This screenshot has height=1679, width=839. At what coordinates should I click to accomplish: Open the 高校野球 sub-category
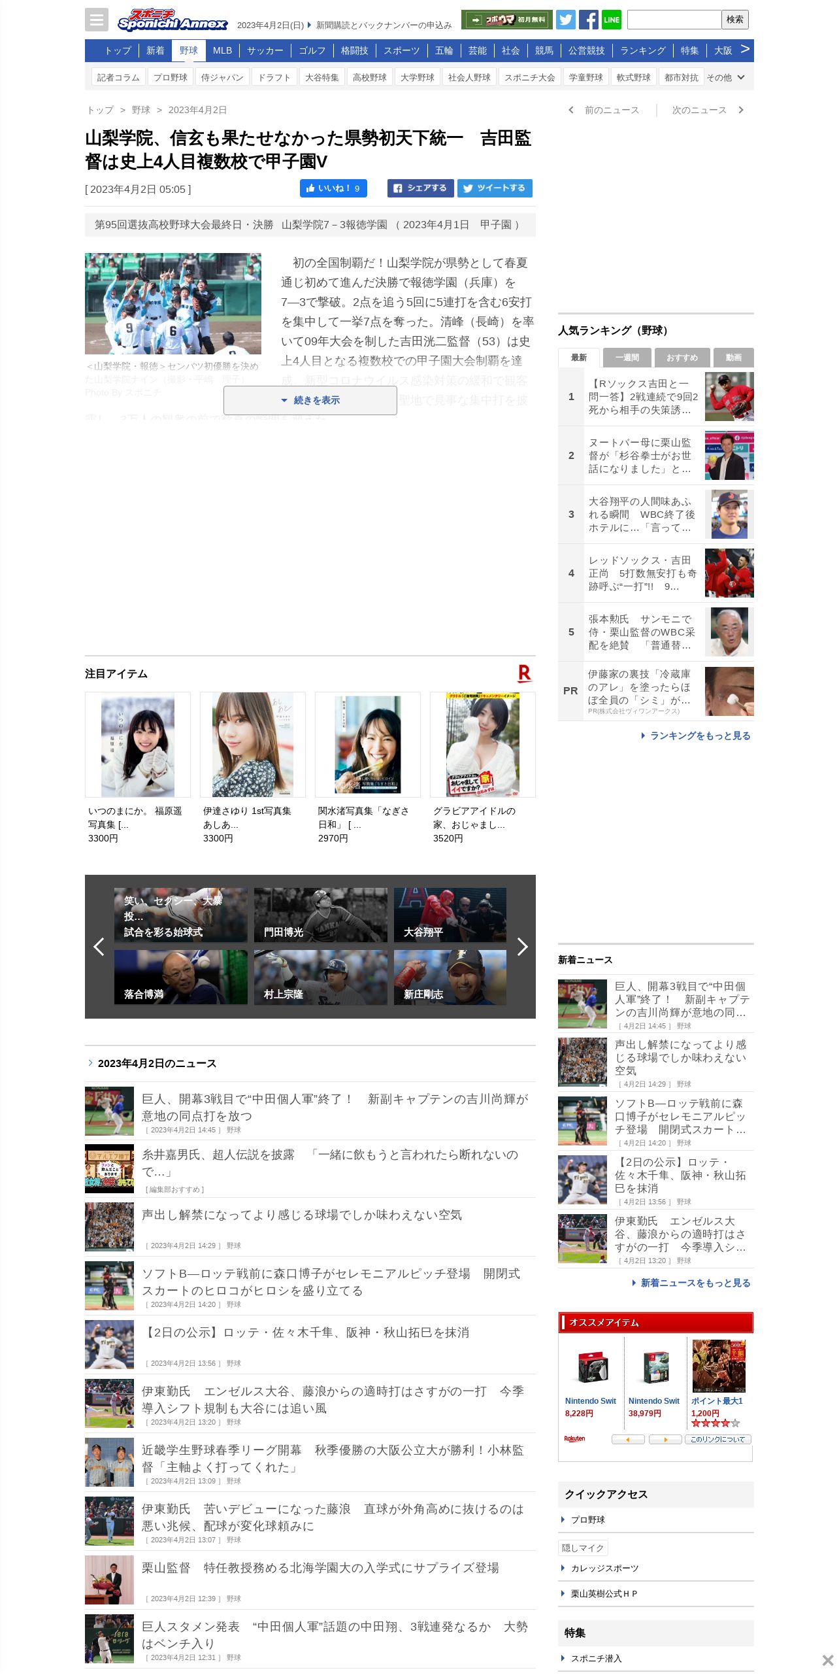pyautogui.click(x=370, y=77)
